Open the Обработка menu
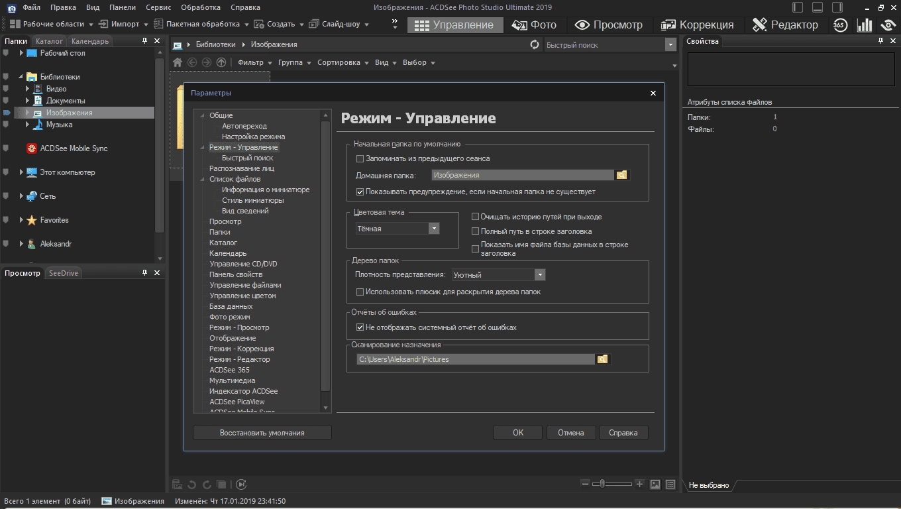 pos(201,7)
